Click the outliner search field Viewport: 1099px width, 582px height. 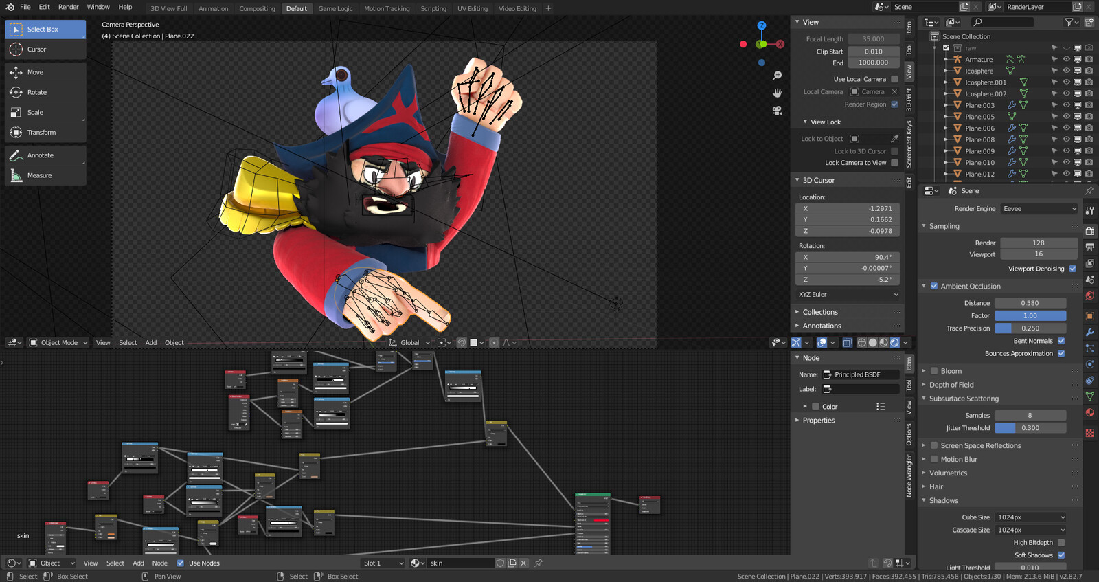click(1003, 23)
